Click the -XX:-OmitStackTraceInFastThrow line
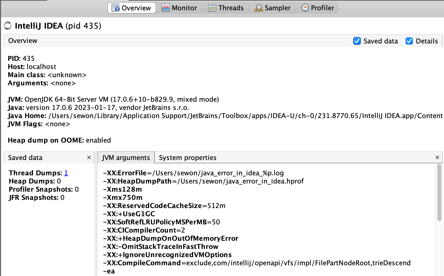444x276 pixels. coord(161,247)
